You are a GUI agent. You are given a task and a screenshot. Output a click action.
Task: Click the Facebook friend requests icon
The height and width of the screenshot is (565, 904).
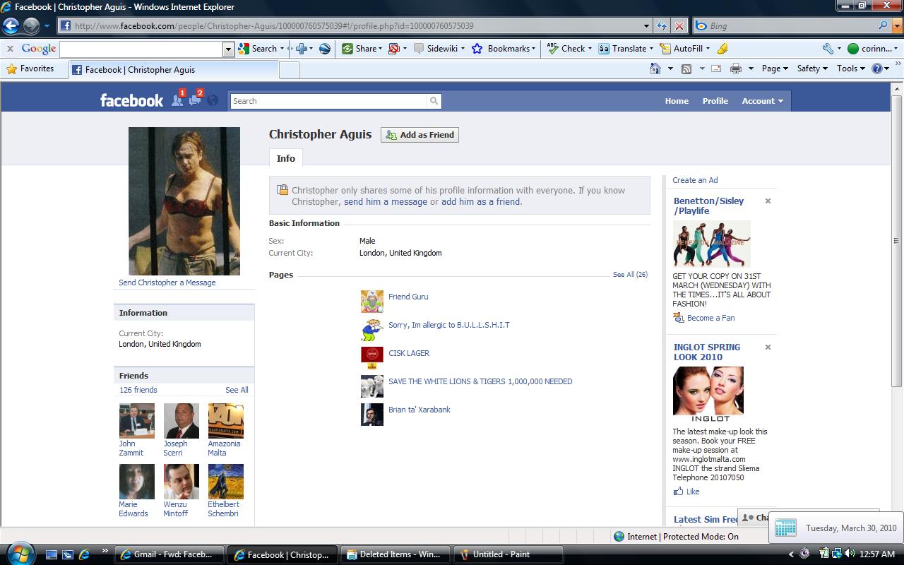[x=177, y=100]
